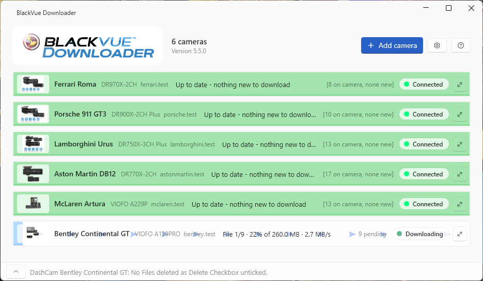Maximize the BlackVue Downloader window
Screen dimensions: 483x281
448,8
